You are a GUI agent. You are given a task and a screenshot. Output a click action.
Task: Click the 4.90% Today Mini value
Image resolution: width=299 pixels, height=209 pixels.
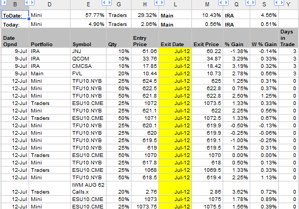(x=89, y=24)
